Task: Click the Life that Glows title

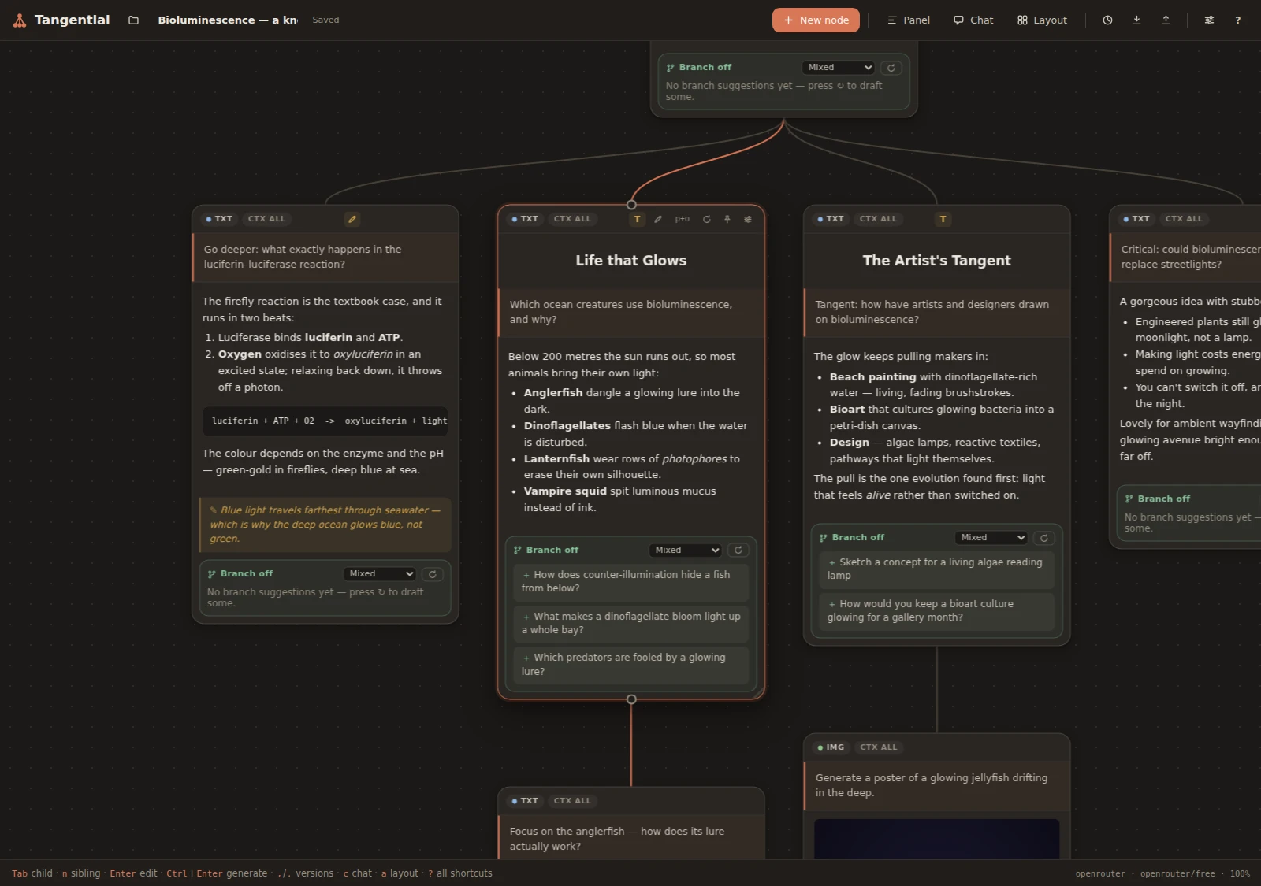Action: coord(630,261)
